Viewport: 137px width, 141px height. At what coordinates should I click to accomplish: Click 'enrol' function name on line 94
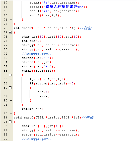[29, 117]
